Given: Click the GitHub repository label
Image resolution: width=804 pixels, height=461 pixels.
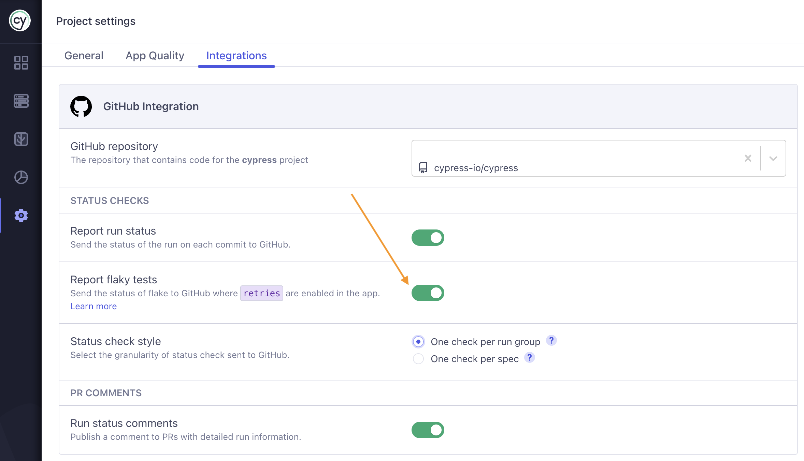Looking at the screenshot, I should 114,146.
